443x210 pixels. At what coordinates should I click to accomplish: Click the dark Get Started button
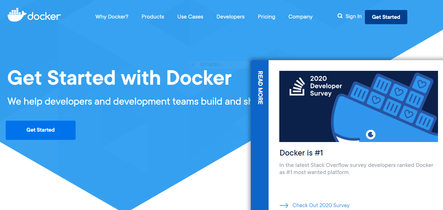[386, 17]
